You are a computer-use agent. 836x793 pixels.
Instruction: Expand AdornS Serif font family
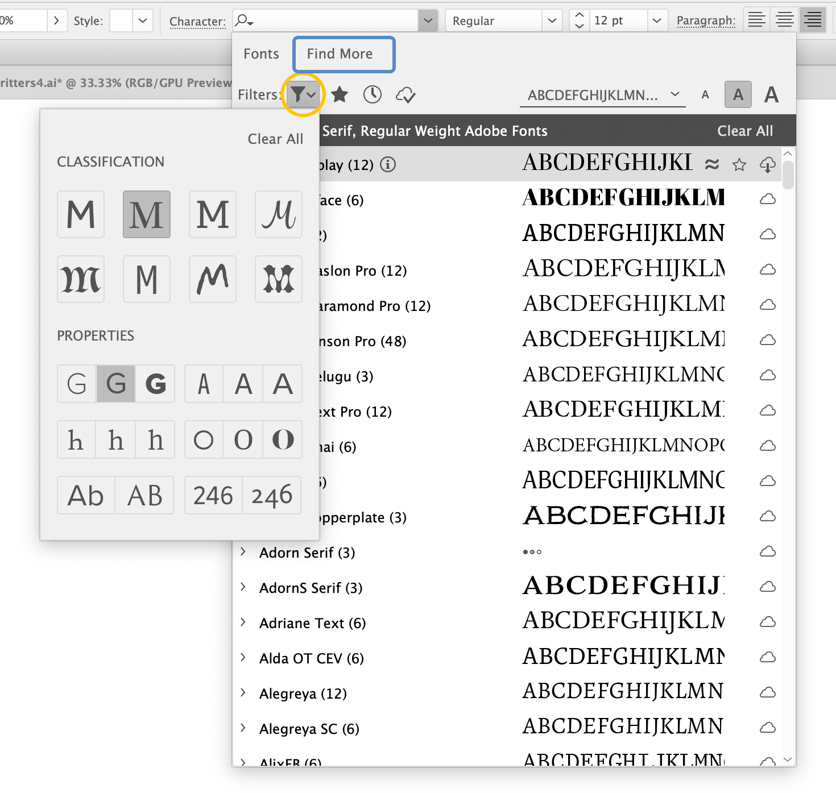point(243,587)
